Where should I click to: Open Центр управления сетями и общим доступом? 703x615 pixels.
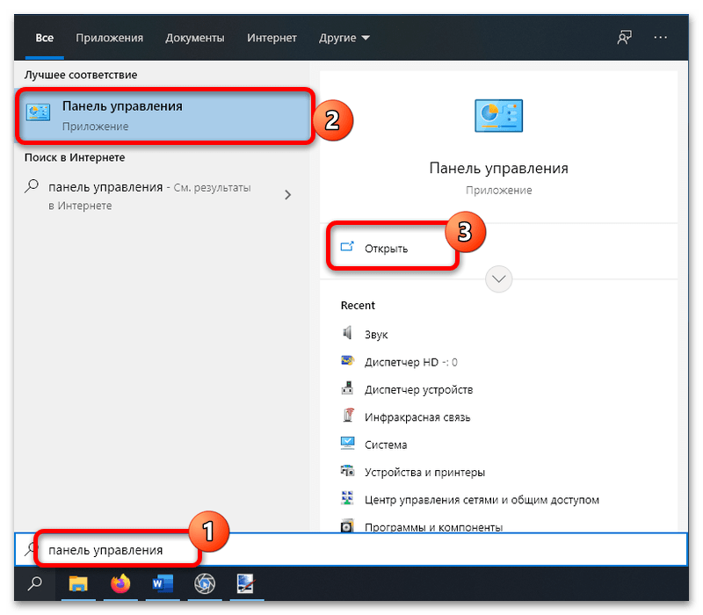pyautogui.click(x=482, y=500)
